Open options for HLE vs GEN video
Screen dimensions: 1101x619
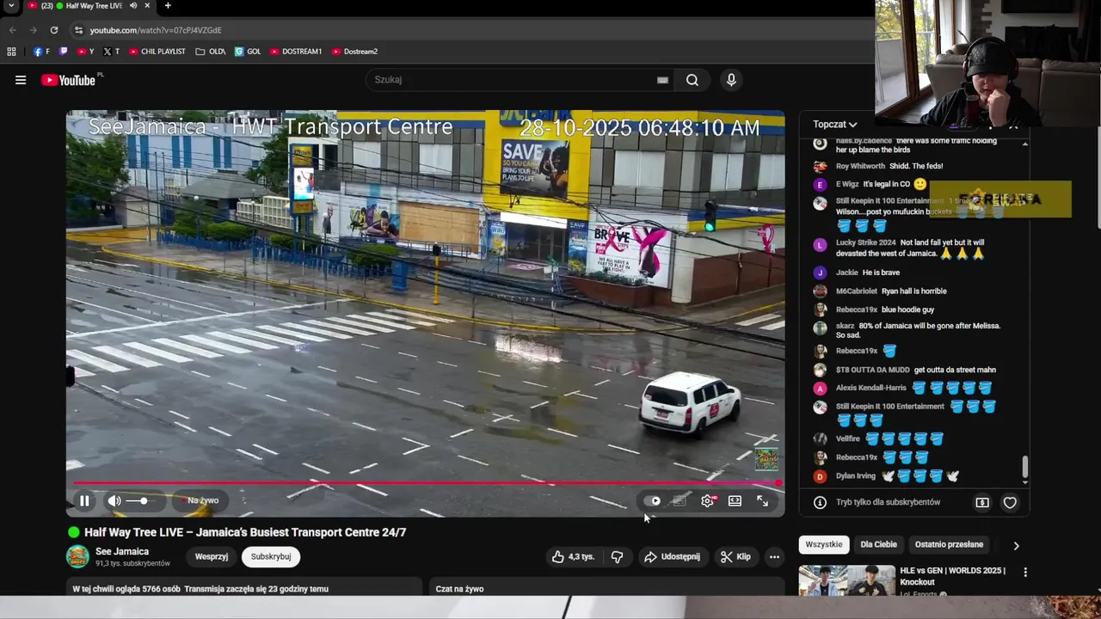(x=1024, y=572)
